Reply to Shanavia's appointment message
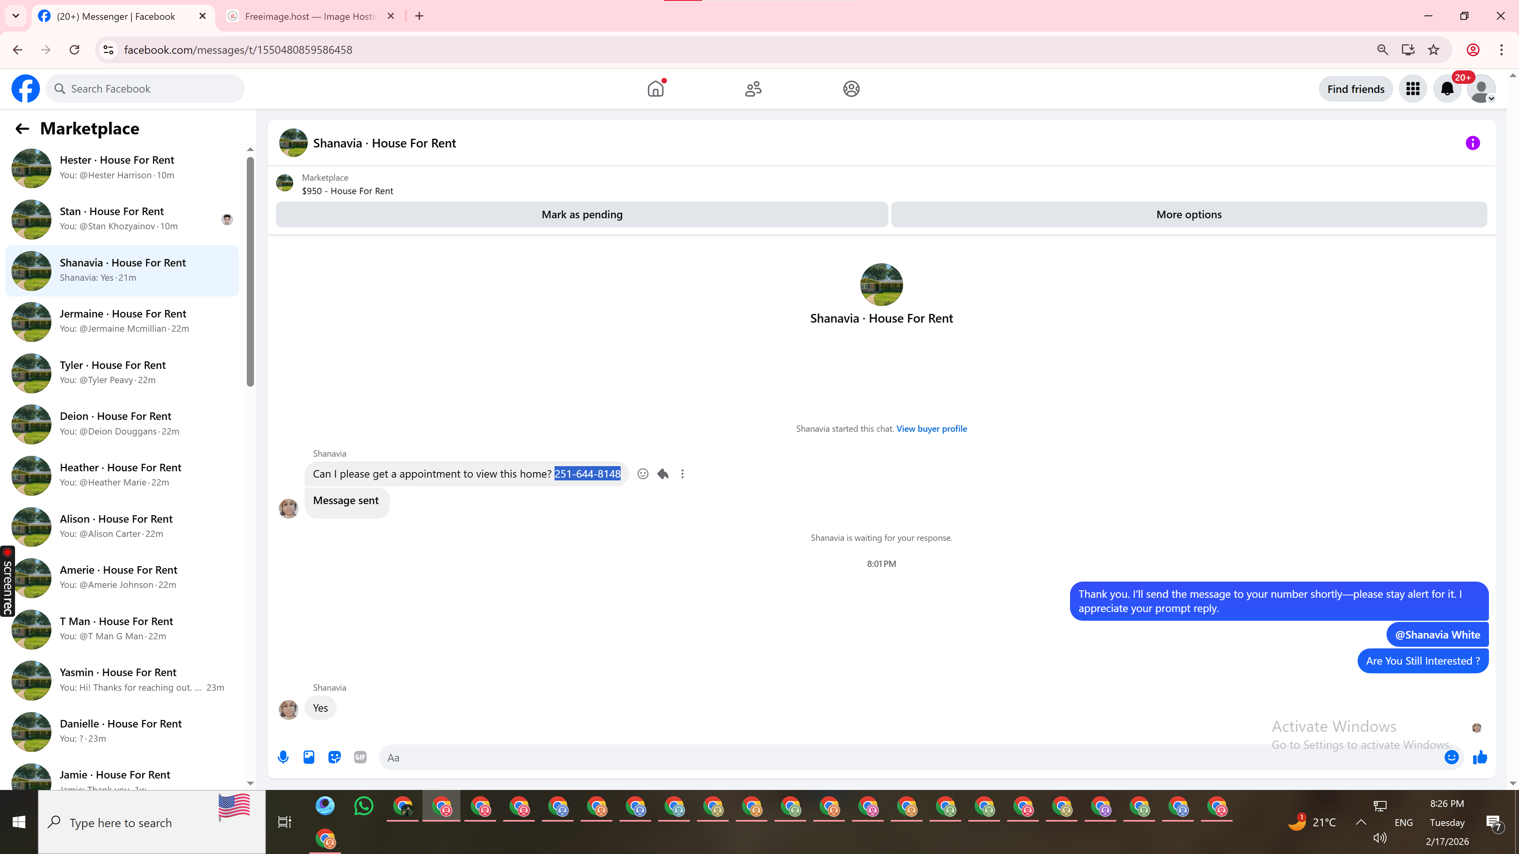Viewport: 1519px width, 854px height. 663,474
